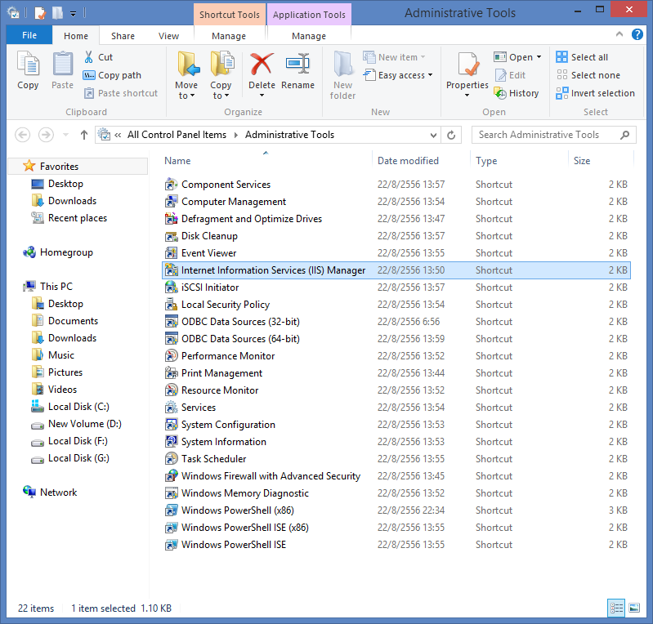The image size is (653, 624).
Task: Click the Homegroup icon in navigation pane
Action: tap(29, 252)
